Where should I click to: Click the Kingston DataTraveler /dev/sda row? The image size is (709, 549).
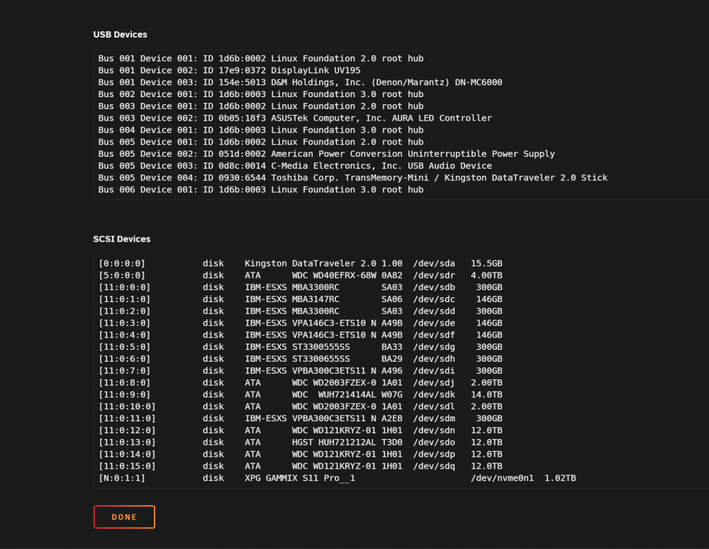click(301, 264)
